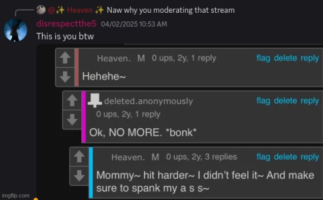This screenshot has width=323, height=200.
Task: Reply to the last Heaven comment
Action: click(x=310, y=157)
